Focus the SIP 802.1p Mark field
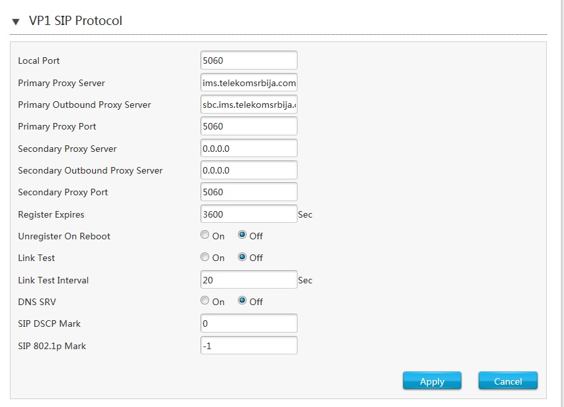Screen dimensions: 564x407 [x=248, y=346]
